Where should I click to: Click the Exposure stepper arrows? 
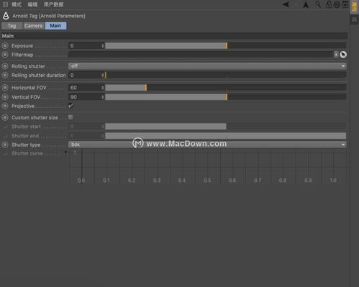tap(103, 45)
